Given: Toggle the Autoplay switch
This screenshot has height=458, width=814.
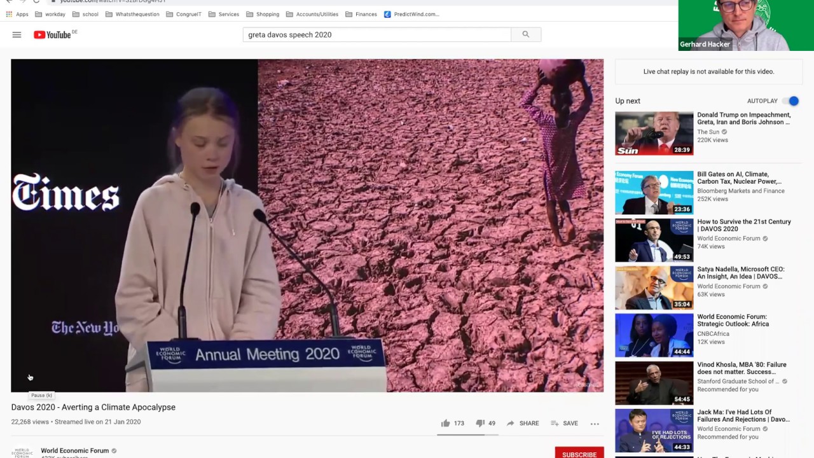Looking at the screenshot, I should [790, 101].
